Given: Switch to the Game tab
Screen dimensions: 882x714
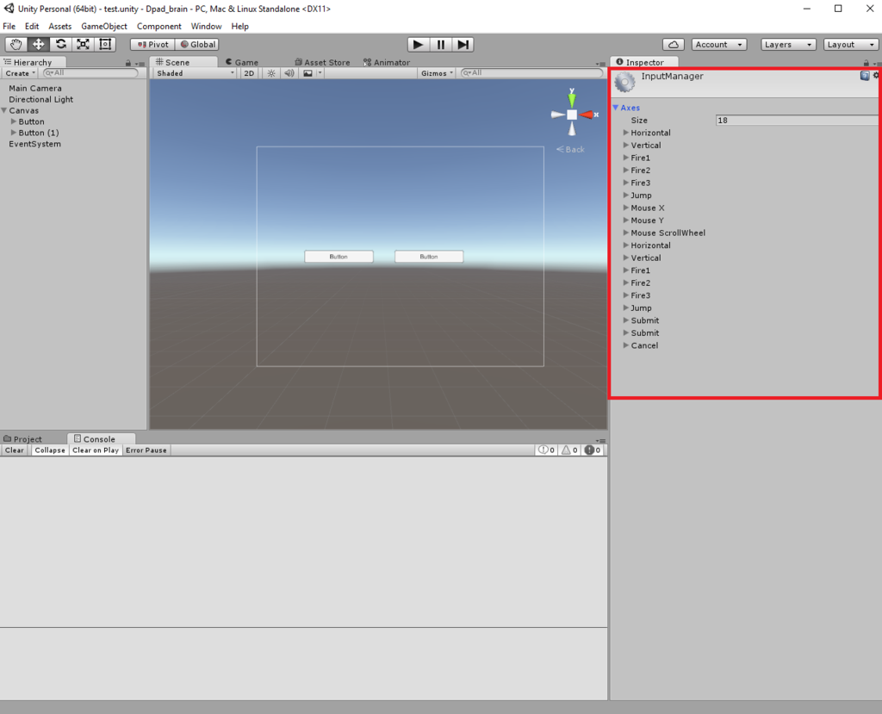Looking at the screenshot, I should 242,63.
